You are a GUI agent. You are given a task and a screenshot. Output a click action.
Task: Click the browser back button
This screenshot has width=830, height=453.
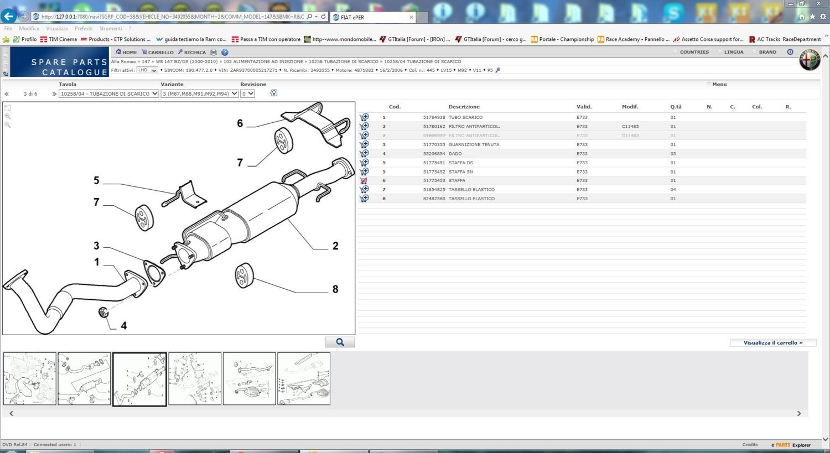8,17
